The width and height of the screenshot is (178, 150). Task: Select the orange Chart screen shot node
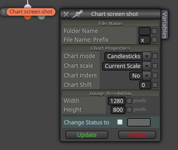(31, 12)
